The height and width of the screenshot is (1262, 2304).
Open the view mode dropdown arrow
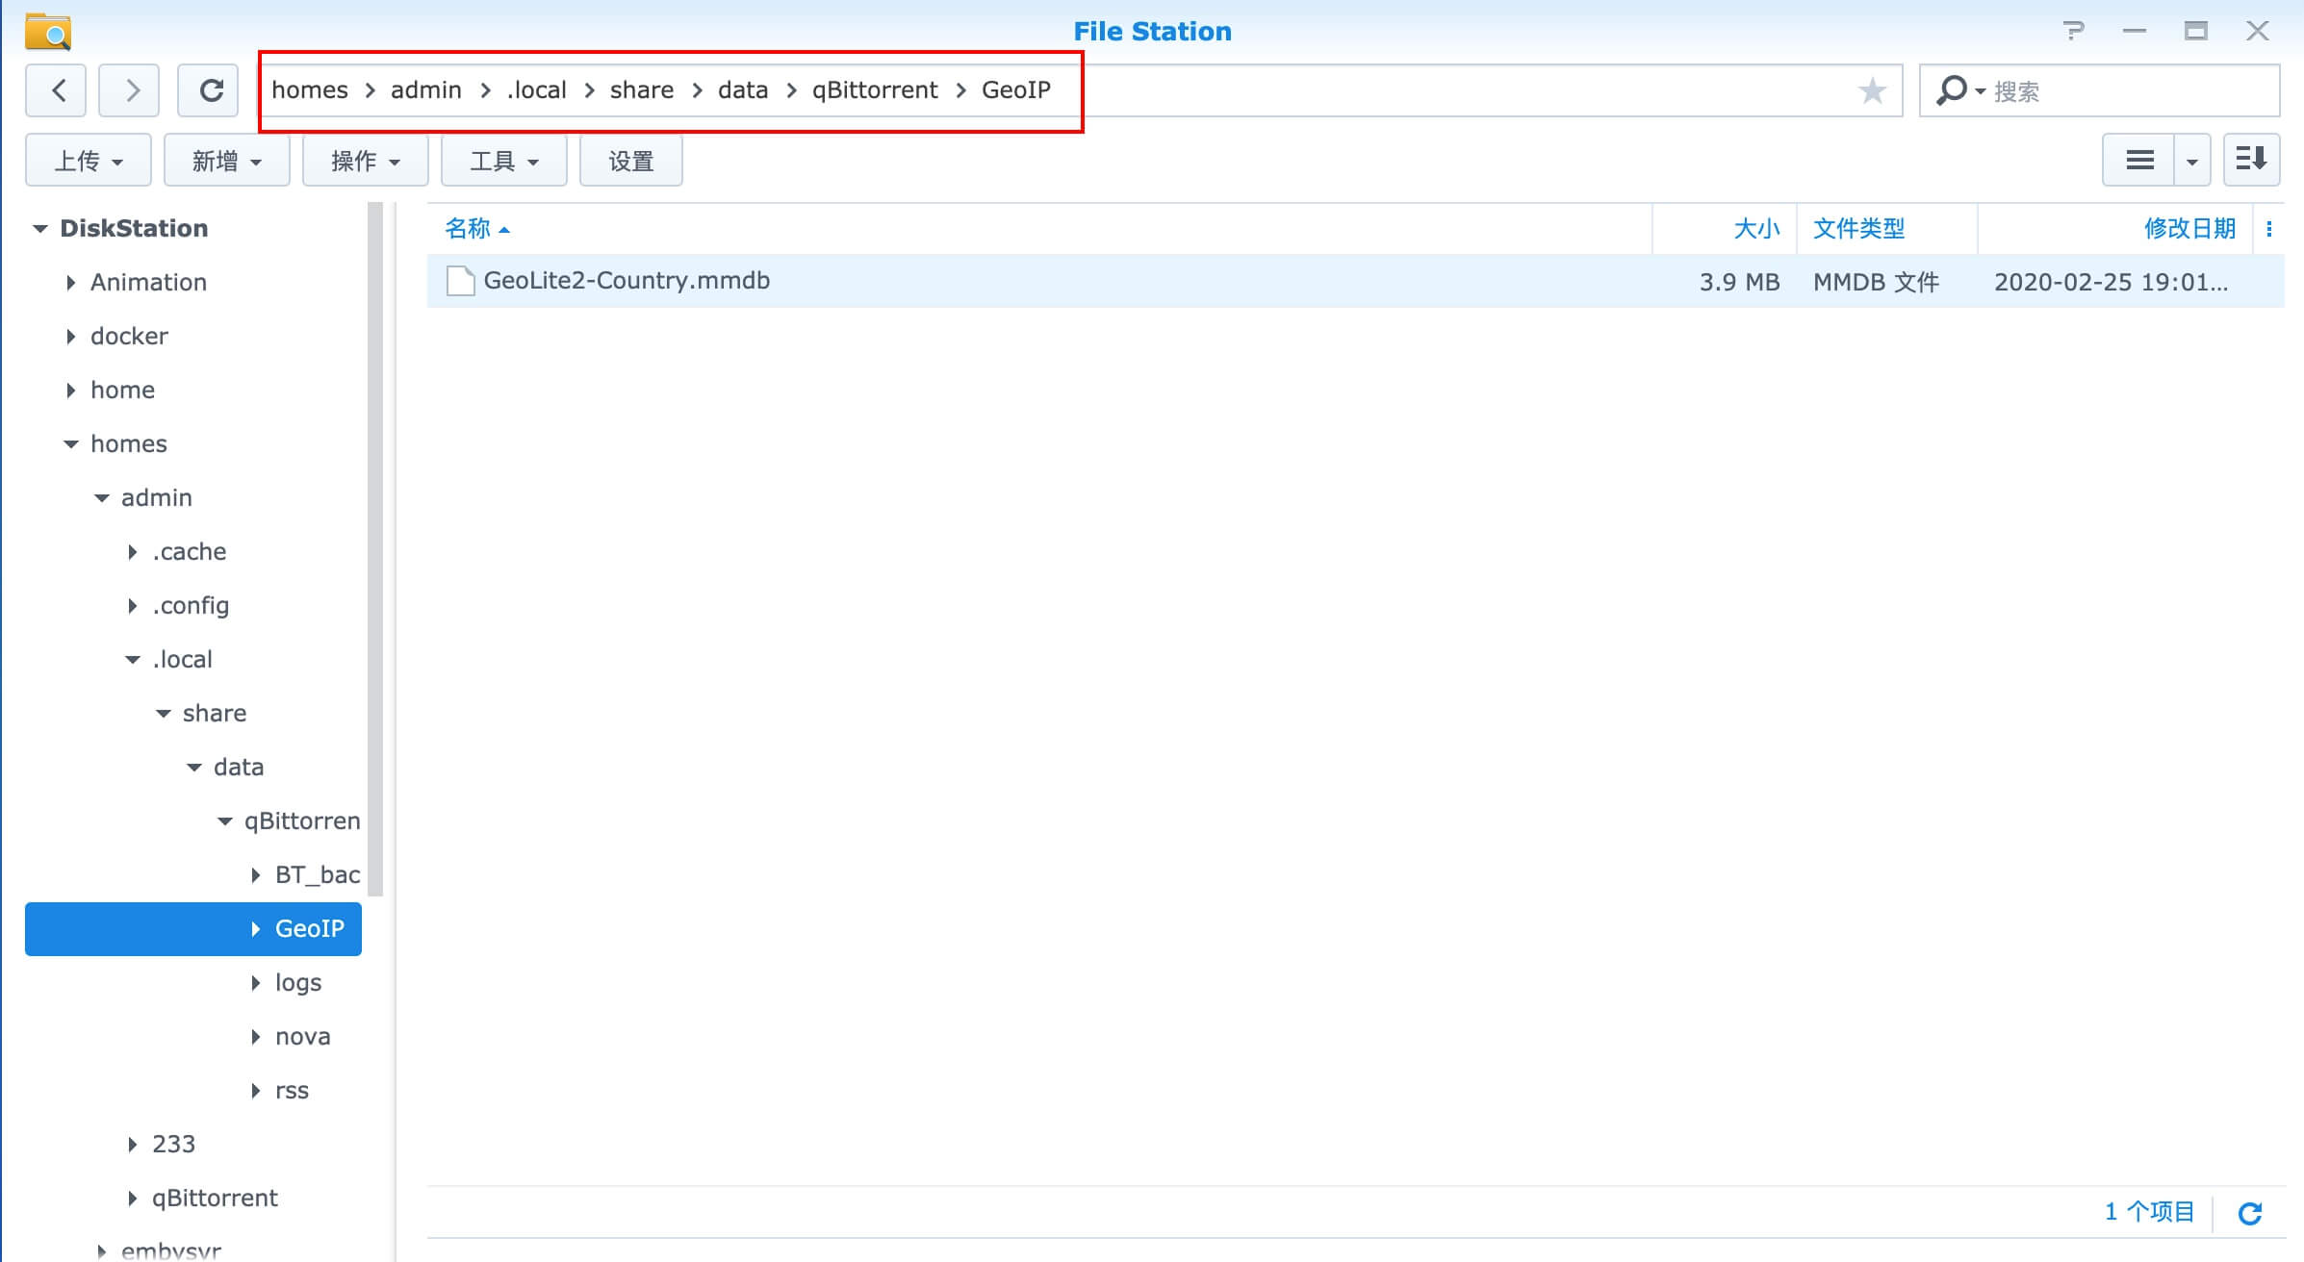point(2191,161)
